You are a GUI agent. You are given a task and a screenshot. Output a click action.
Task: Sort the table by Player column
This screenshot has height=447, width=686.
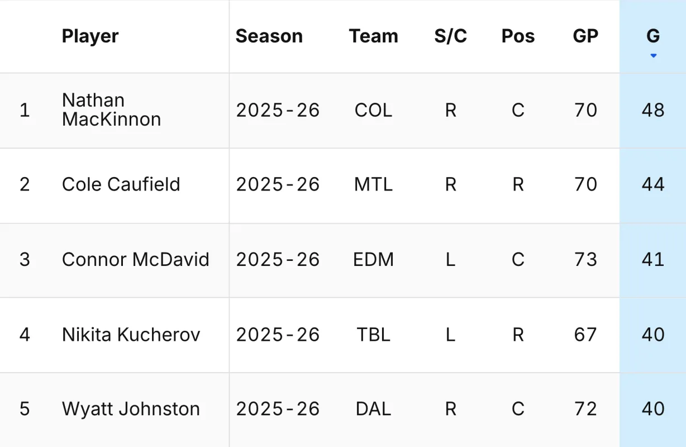90,36
